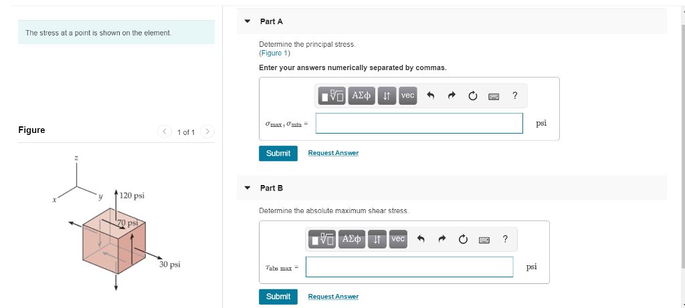
Task: Open help for Part A answer box
Action: (515, 95)
